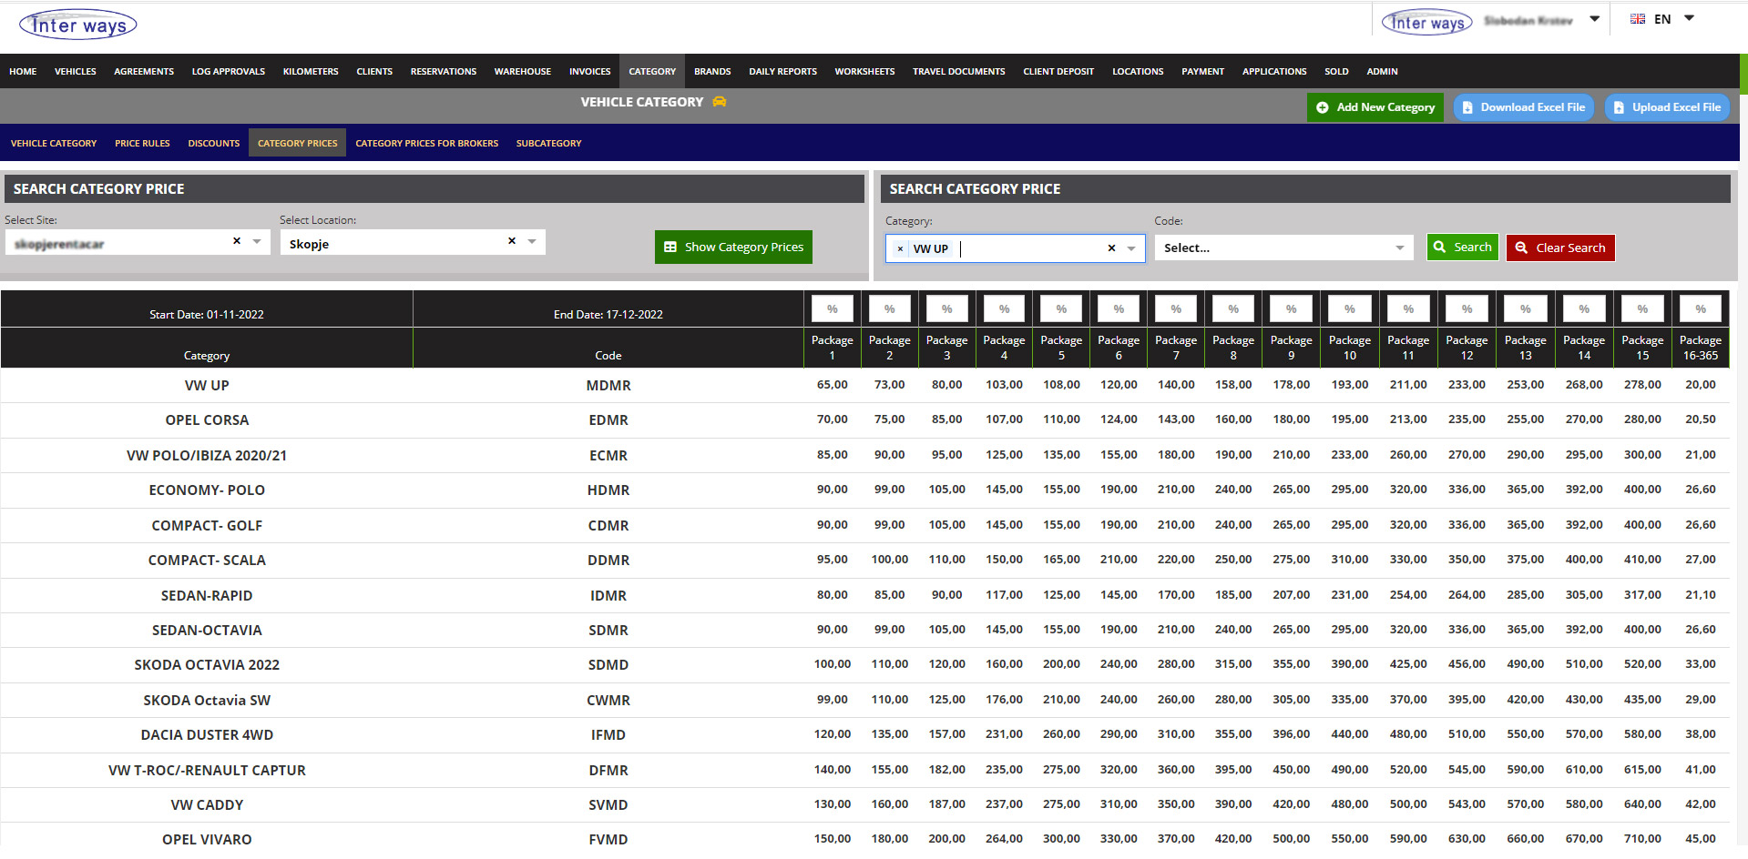
Task: Expand the Select Location dropdown arrow
Action: (532, 241)
